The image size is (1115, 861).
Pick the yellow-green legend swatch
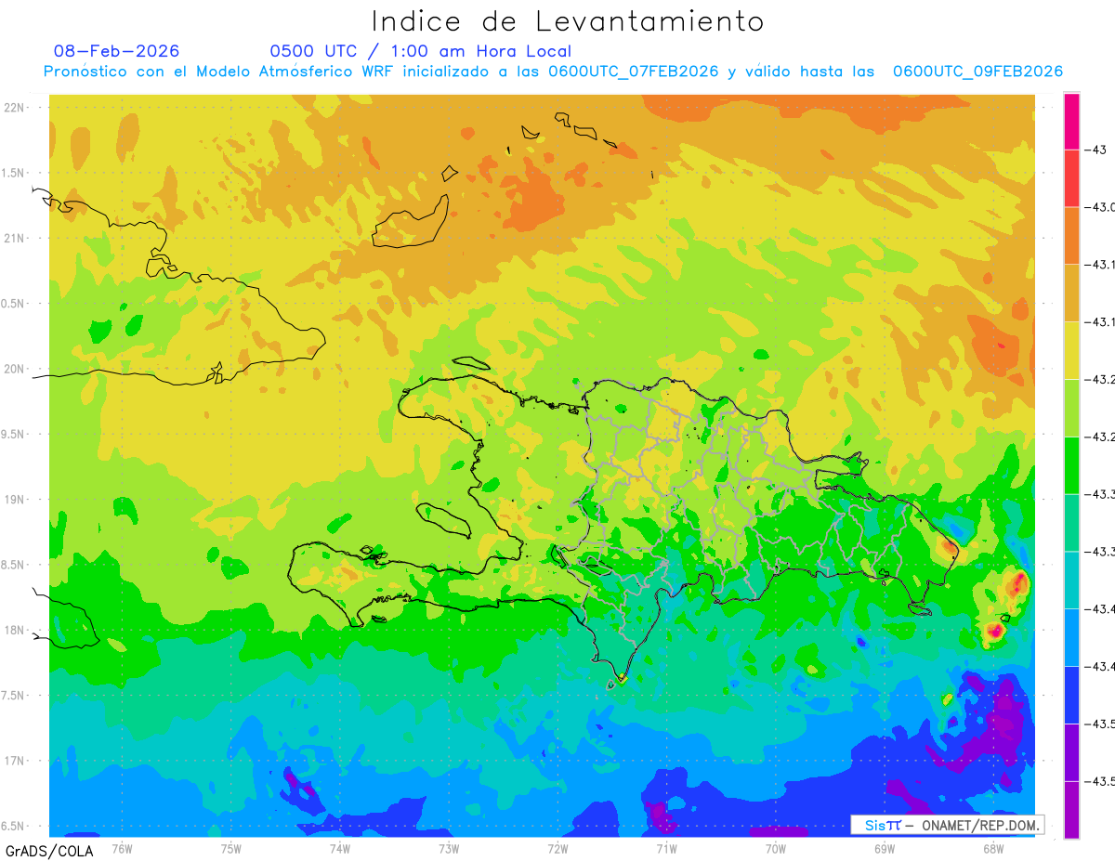pyautogui.click(x=1071, y=408)
